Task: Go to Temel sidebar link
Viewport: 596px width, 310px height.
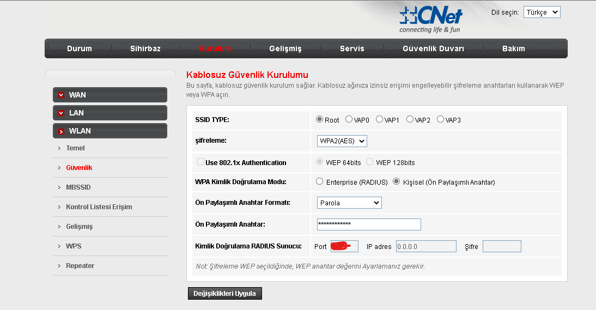Action: point(75,148)
